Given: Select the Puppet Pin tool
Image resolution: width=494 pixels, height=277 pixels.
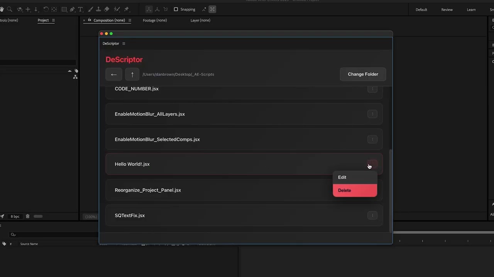Looking at the screenshot, I should pyautogui.click(x=126, y=9).
